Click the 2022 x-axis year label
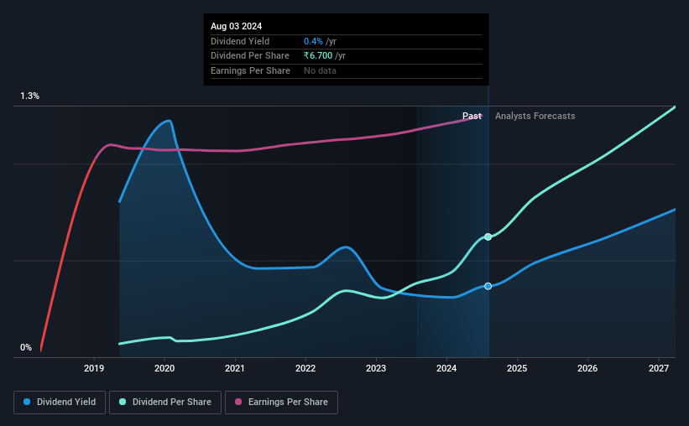The height and width of the screenshot is (426, 689). [x=305, y=368]
